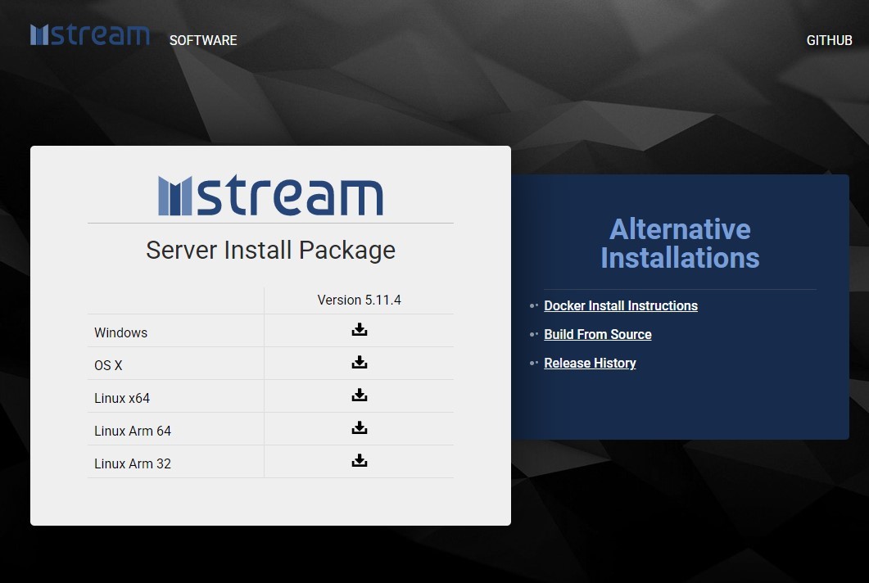The width and height of the screenshot is (869, 583).
Task: Select the 'Version 5.11.4' header text
Action: pos(359,301)
